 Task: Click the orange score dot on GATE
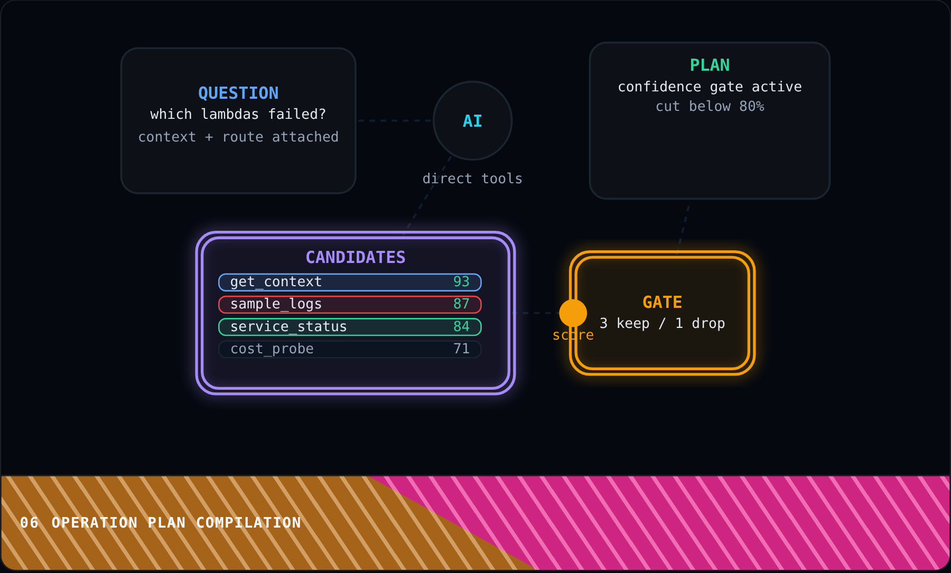tap(573, 313)
